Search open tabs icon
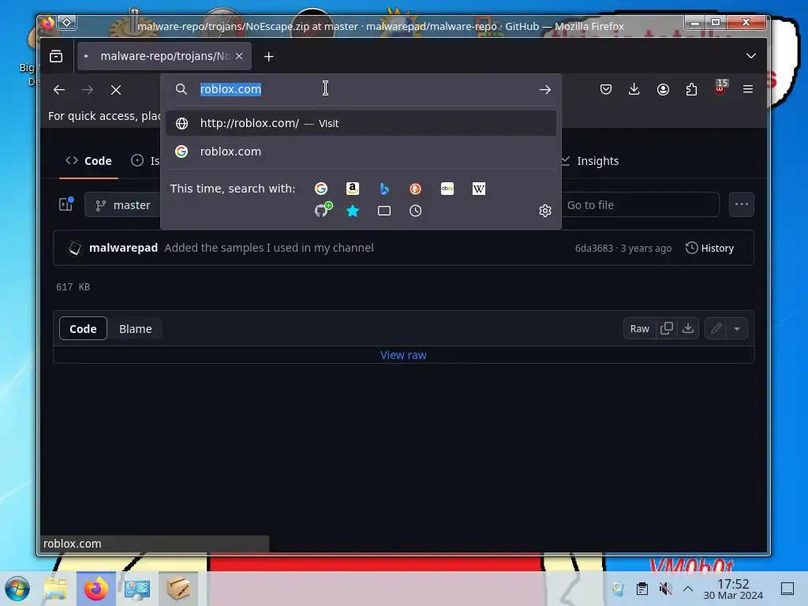Screen dimensions: 808x606 (x=384, y=211)
